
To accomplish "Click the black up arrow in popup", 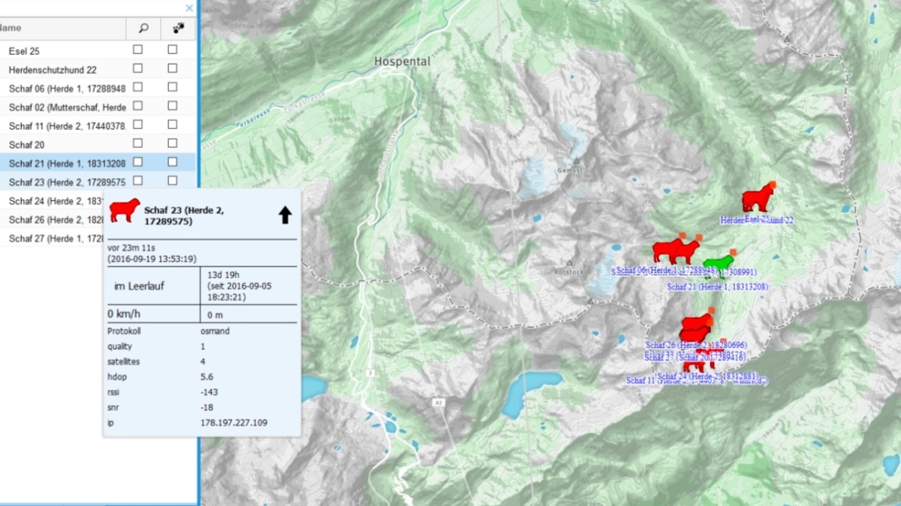I will pyautogui.click(x=285, y=215).
